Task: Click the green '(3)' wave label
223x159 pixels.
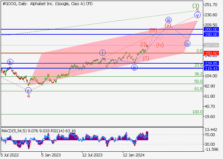Action: tap(196, 6)
